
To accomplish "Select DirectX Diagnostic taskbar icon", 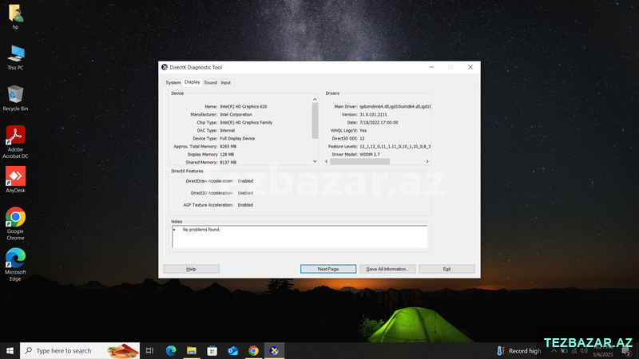I will 274,350.
